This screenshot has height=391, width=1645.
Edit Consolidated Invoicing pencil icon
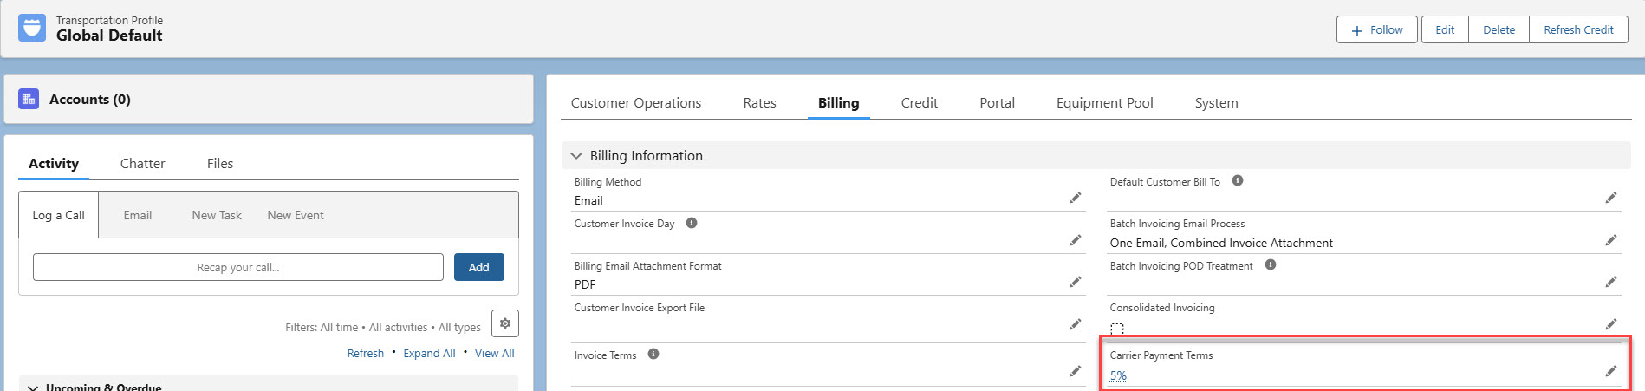click(1610, 324)
